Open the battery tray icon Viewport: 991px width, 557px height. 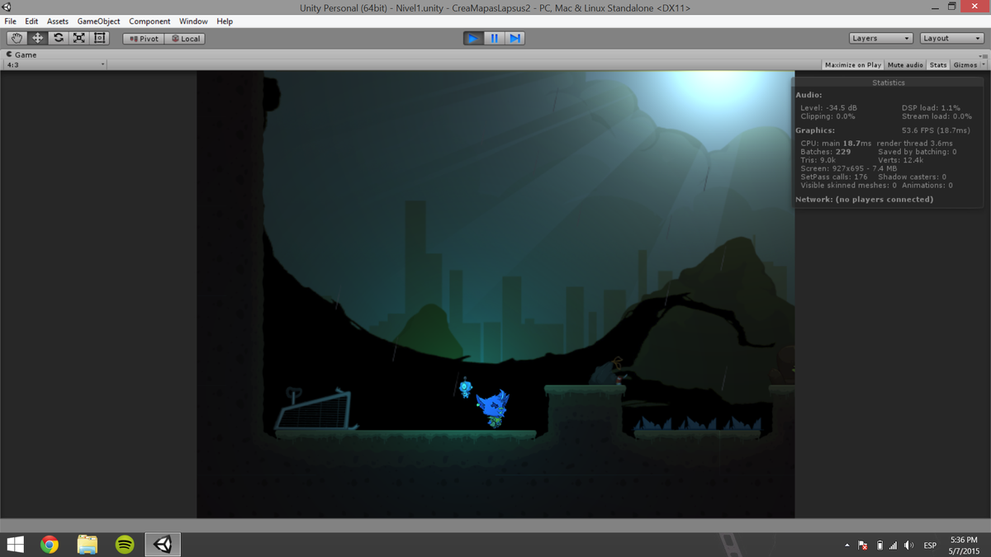tap(880, 545)
